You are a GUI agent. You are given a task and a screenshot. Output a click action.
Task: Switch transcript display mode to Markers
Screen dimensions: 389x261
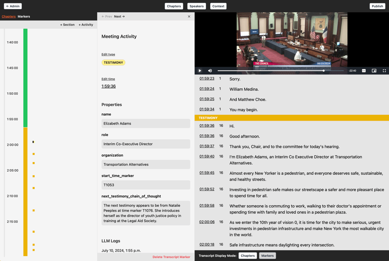[267, 256]
